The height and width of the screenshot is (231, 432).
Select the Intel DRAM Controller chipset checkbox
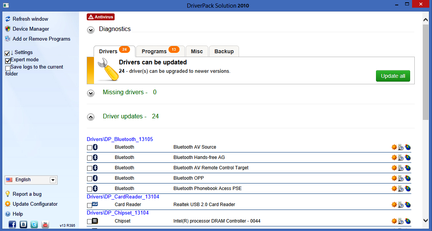(x=89, y=222)
